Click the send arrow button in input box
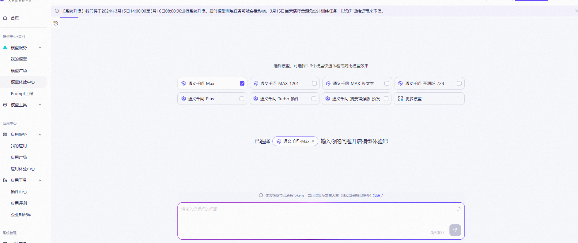Viewport: 578px width, 243px height. tap(455, 230)
